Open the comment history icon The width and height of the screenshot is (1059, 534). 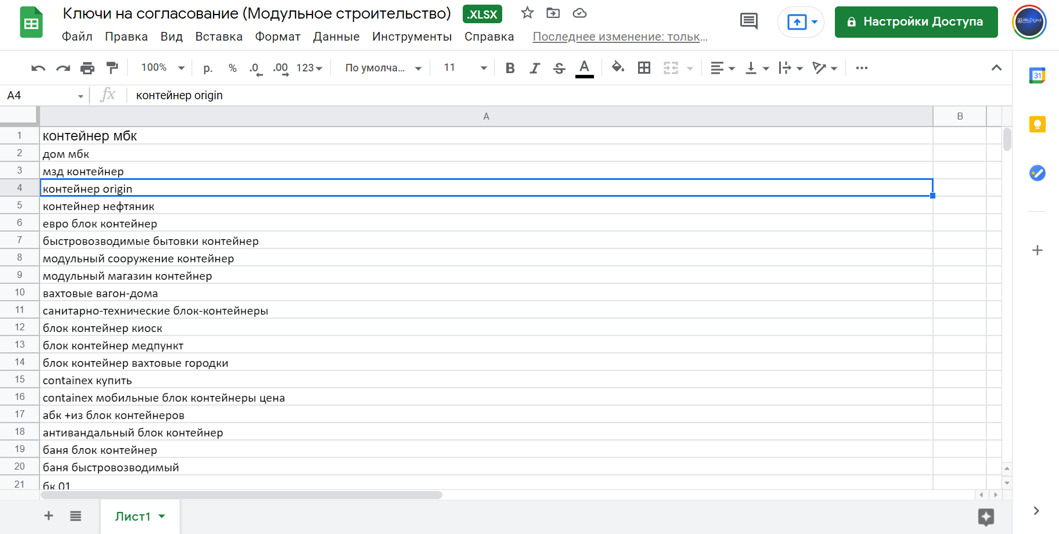point(749,21)
